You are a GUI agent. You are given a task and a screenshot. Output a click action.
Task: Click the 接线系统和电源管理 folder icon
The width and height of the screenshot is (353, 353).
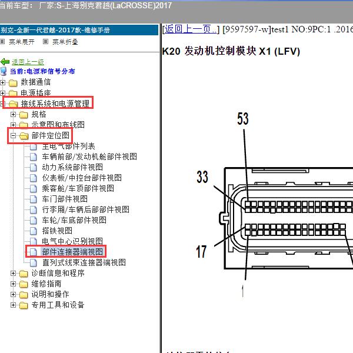pos(13,104)
